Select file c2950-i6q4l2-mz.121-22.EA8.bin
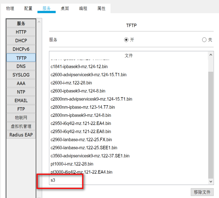 [x=81, y=132]
